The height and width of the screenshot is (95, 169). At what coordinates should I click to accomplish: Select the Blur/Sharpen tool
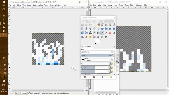coord(98,37)
